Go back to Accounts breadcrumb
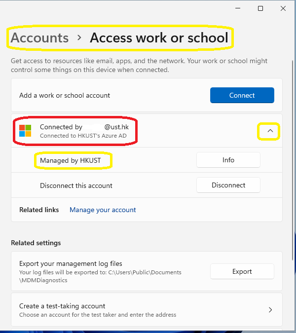Viewport: 296px width, 333px height. [x=39, y=38]
